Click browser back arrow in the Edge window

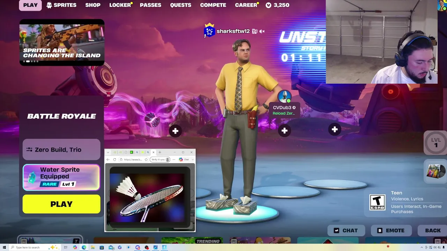[x=108, y=159]
